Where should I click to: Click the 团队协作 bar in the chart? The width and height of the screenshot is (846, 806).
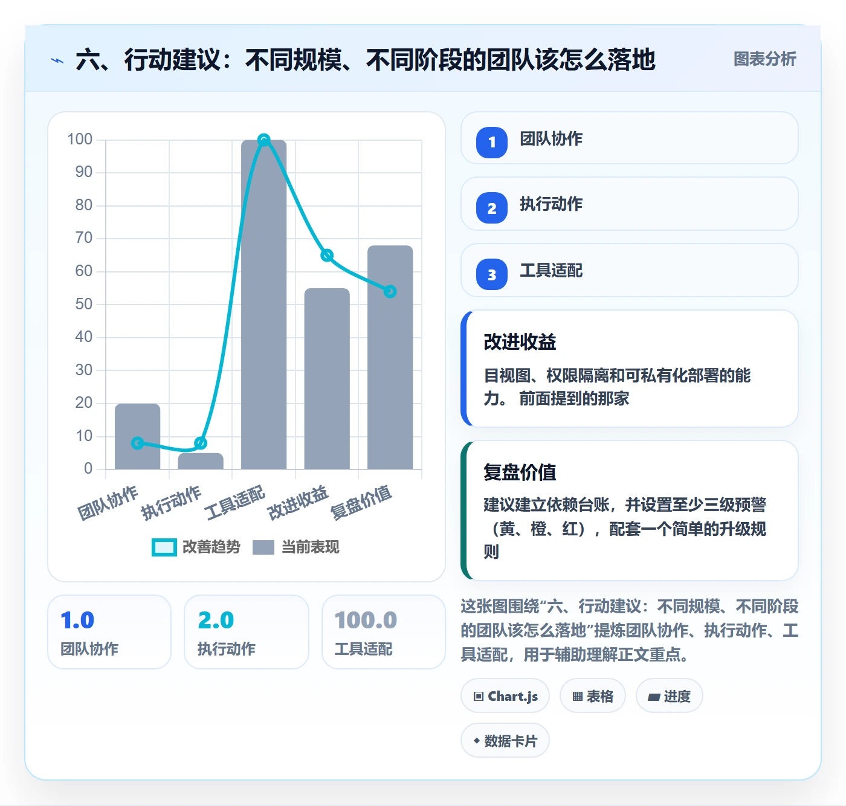click(138, 436)
